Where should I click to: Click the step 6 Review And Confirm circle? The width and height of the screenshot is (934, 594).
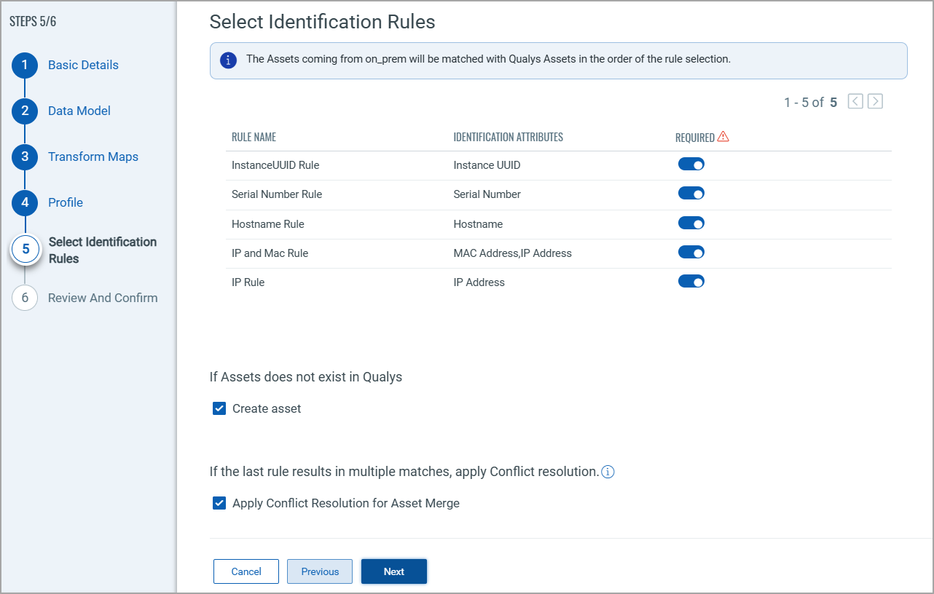[25, 298]
